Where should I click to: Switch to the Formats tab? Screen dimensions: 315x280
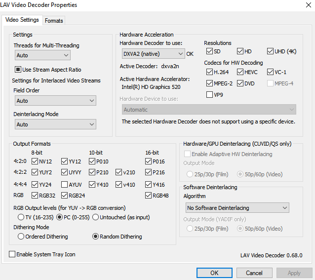pos(54,21)
